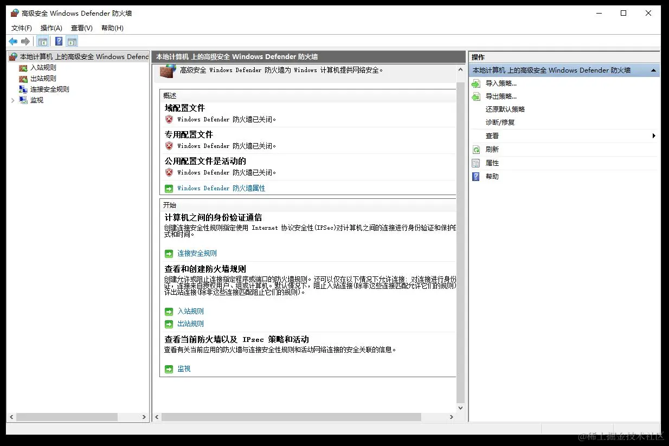
Task: Expand the 监视 tree node
Action: [x=13, y=100]
